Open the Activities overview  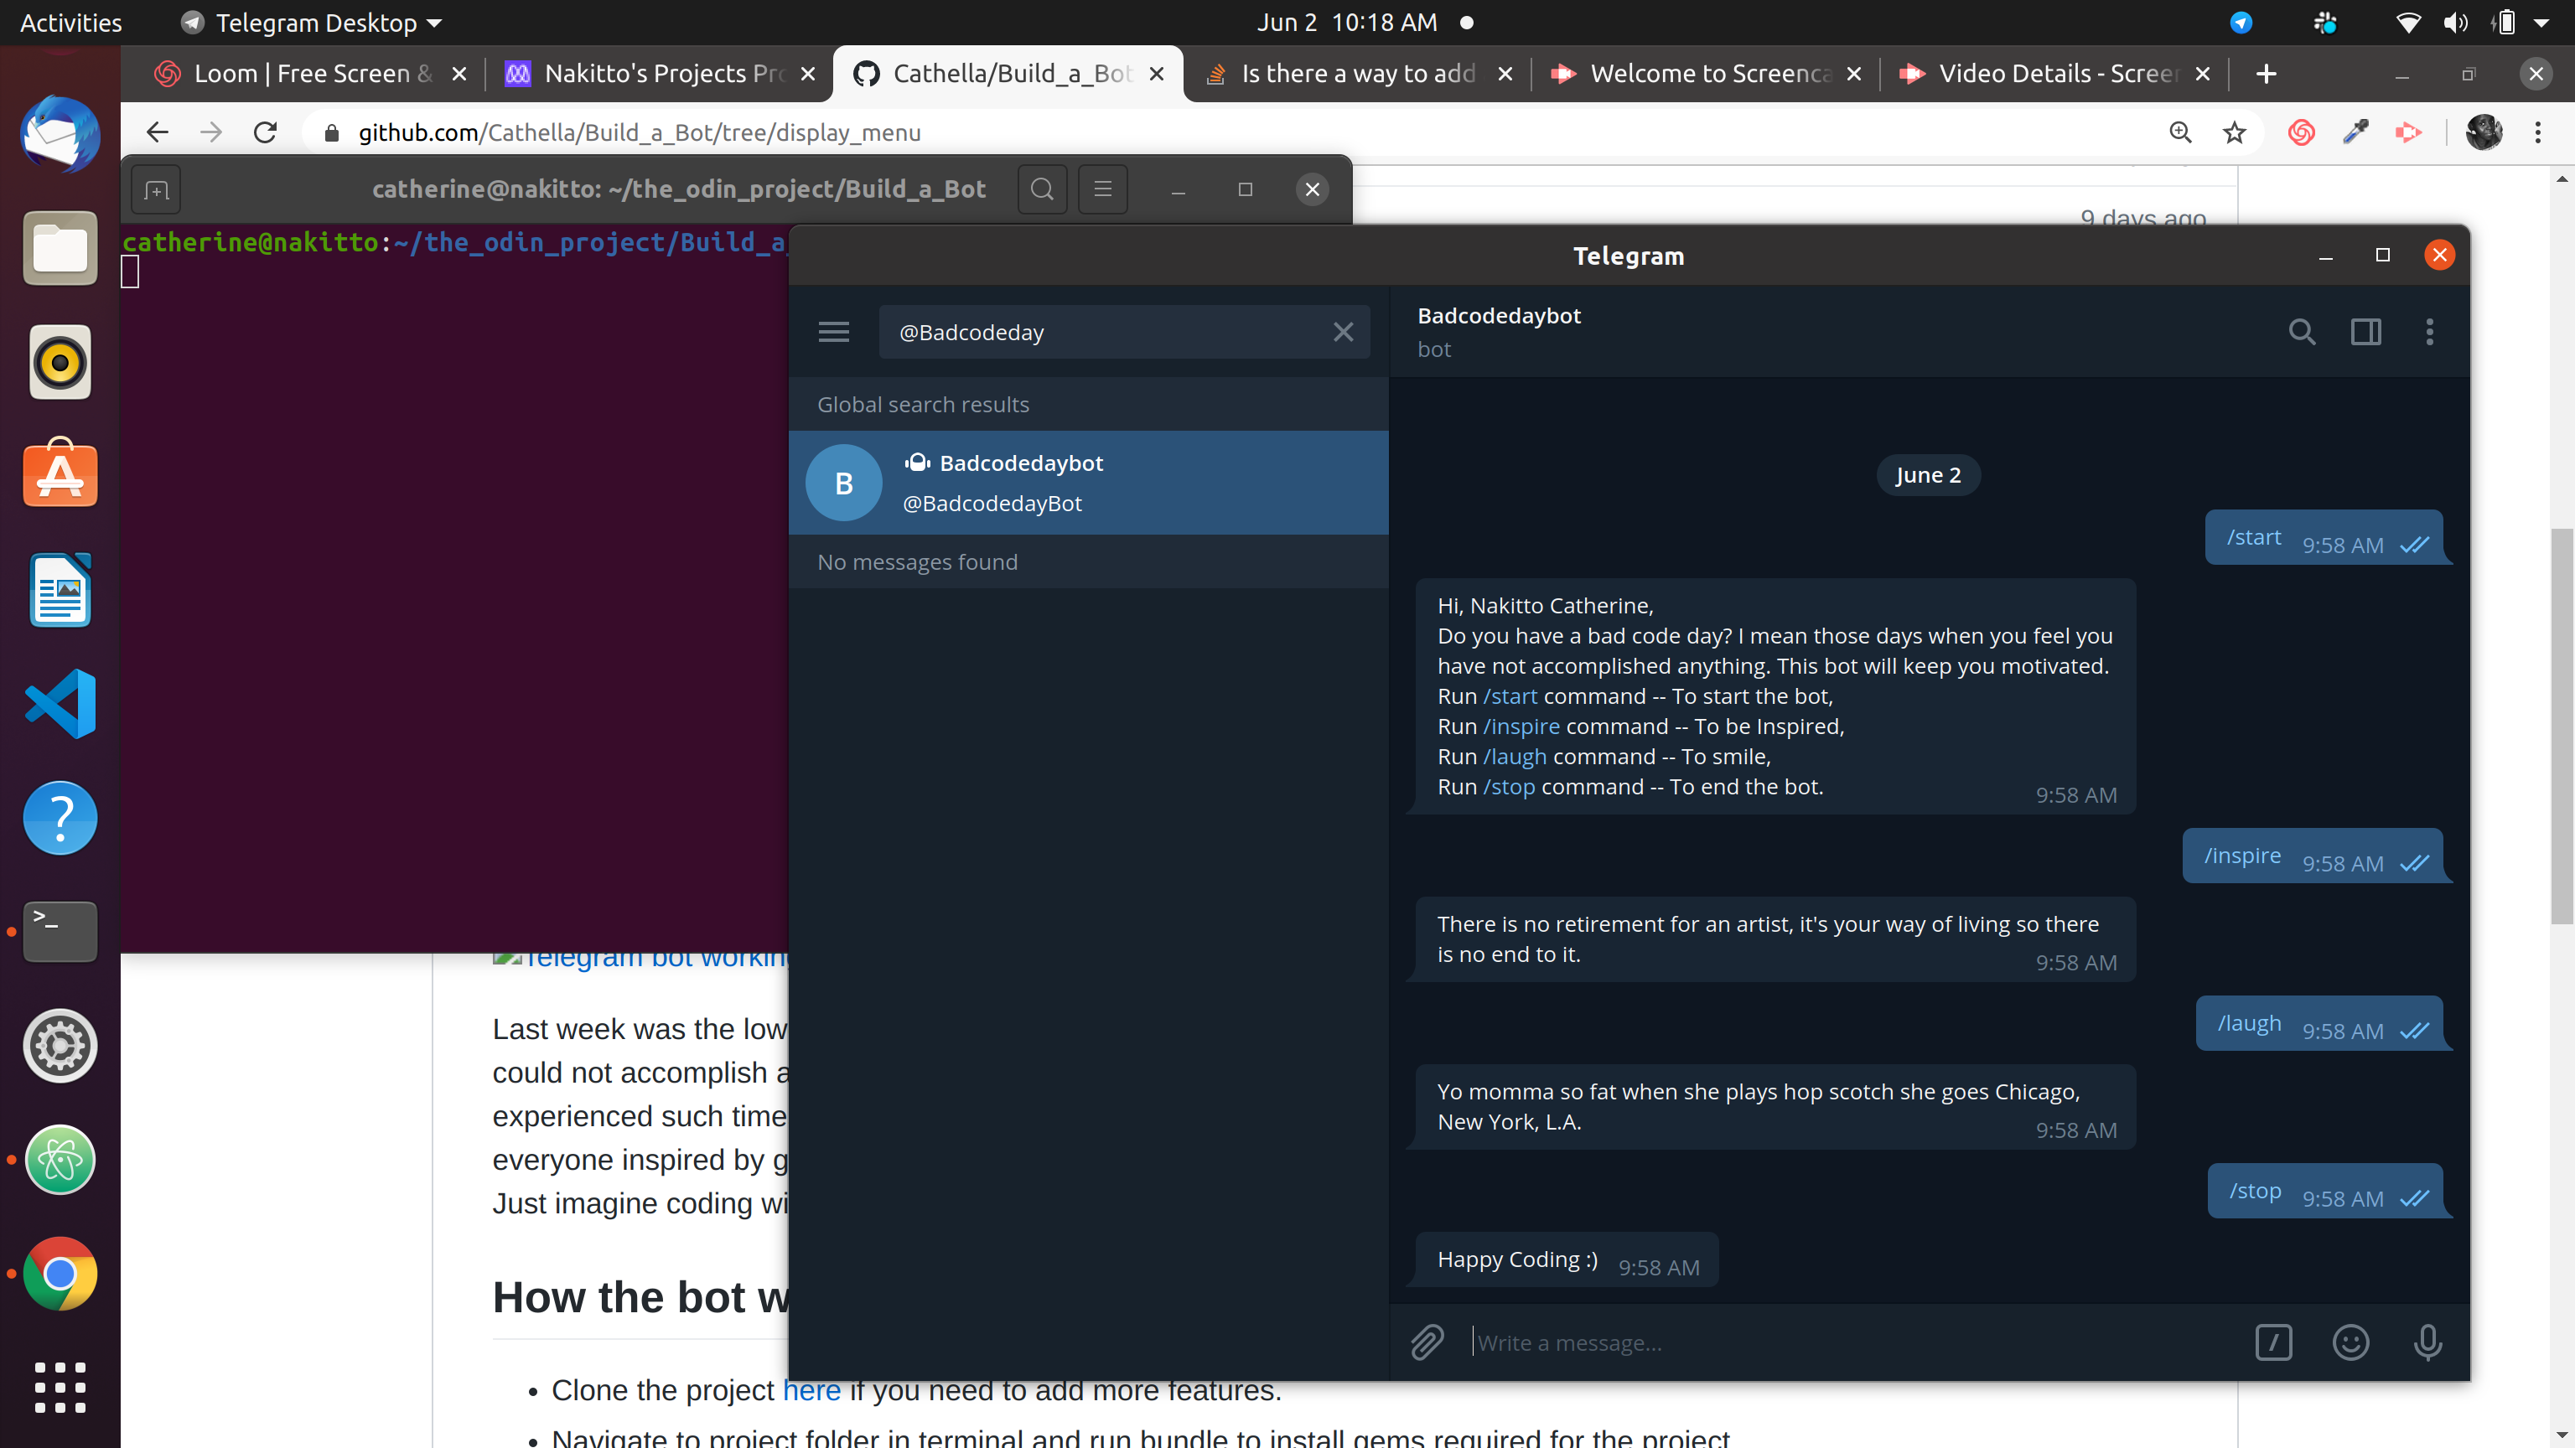coord(71,22)
